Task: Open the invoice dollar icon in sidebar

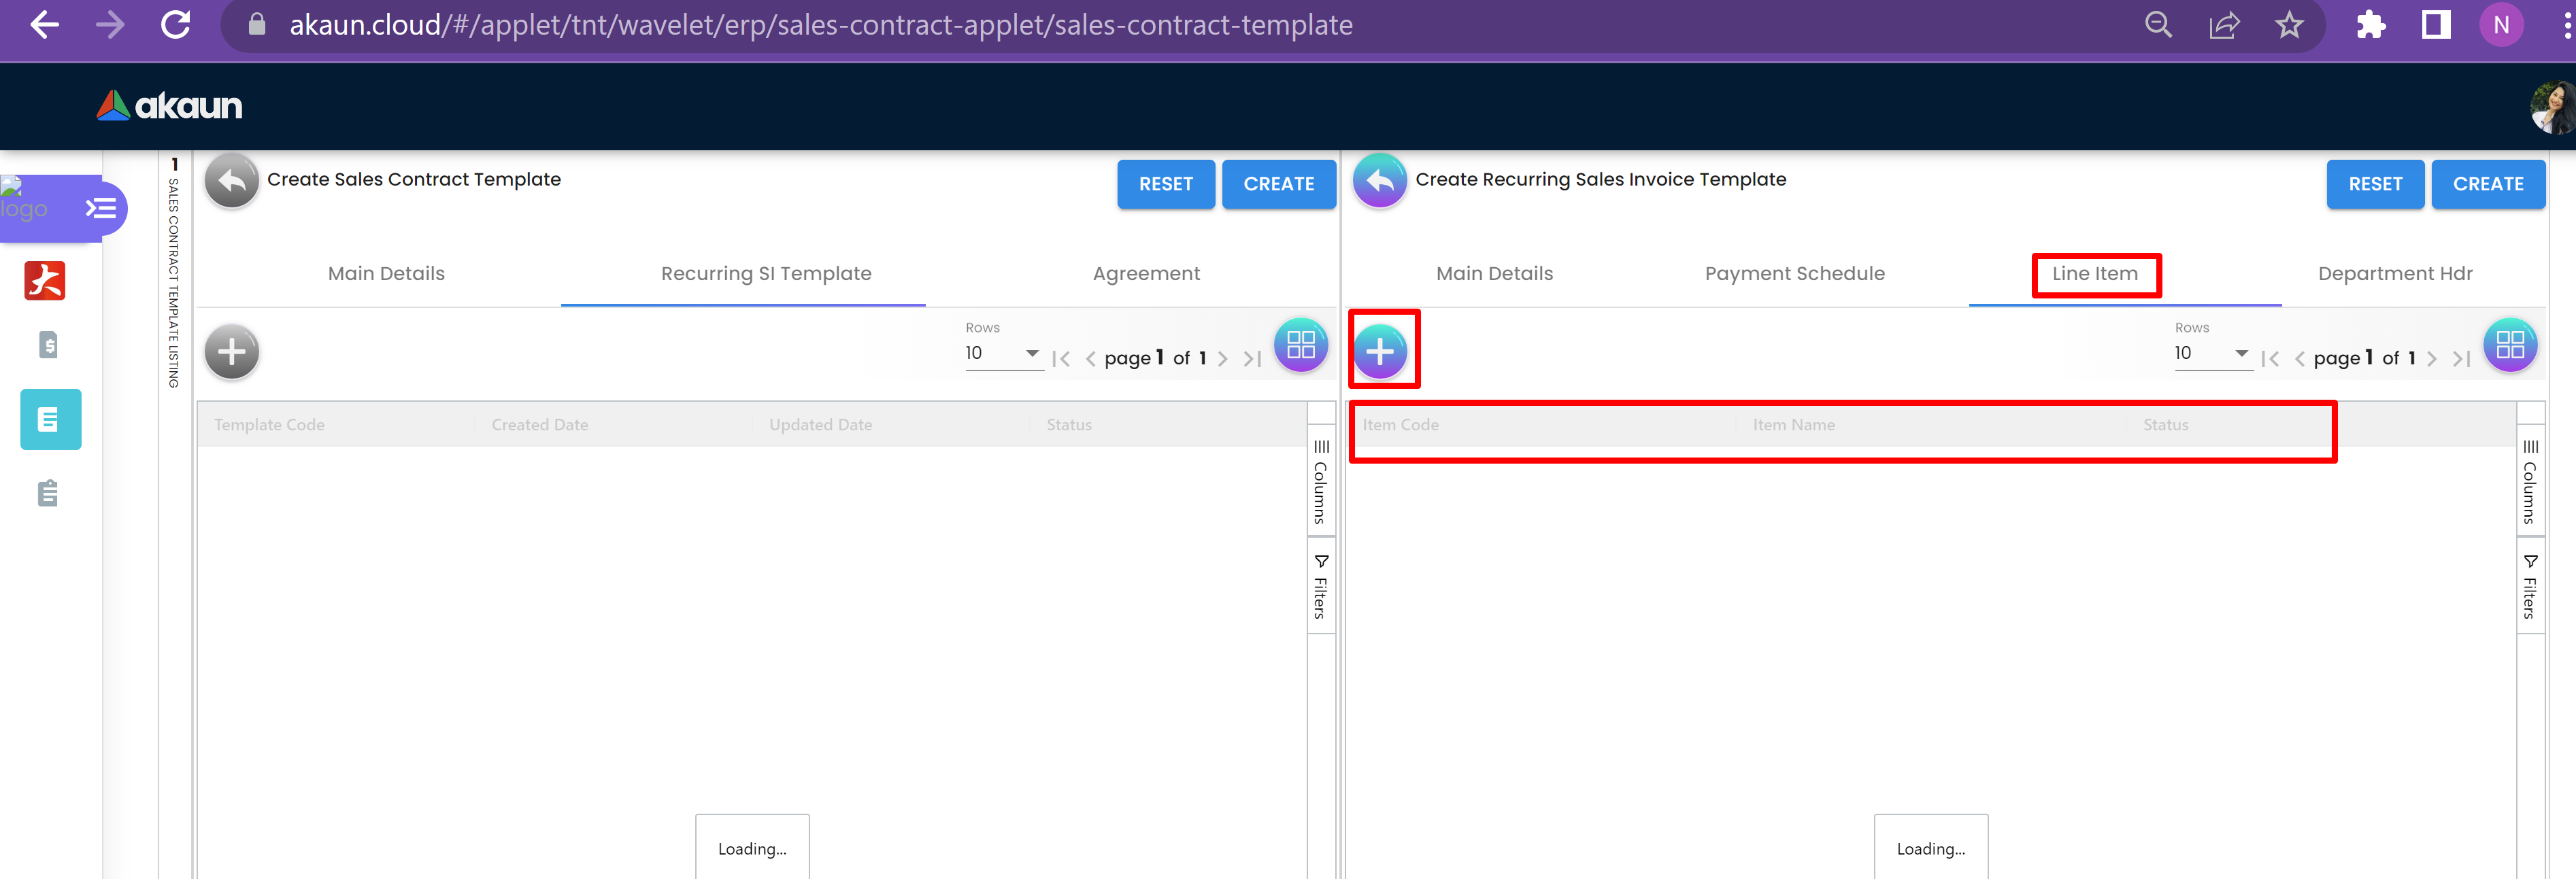Action: pyautogui.click(x=48, y=345)
